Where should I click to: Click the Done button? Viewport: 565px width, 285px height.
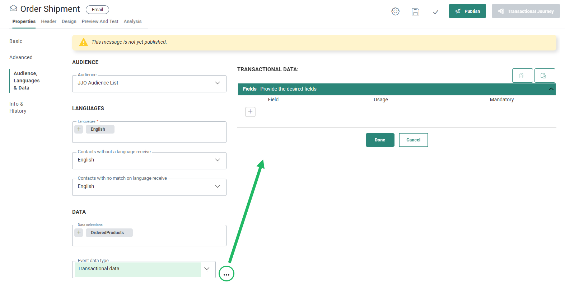click(380, 140)
